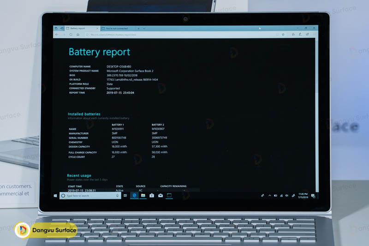Open Microsoft Edge from the taskbar
This screenshot has height=246, width=369.
click(x=135, y=196)
